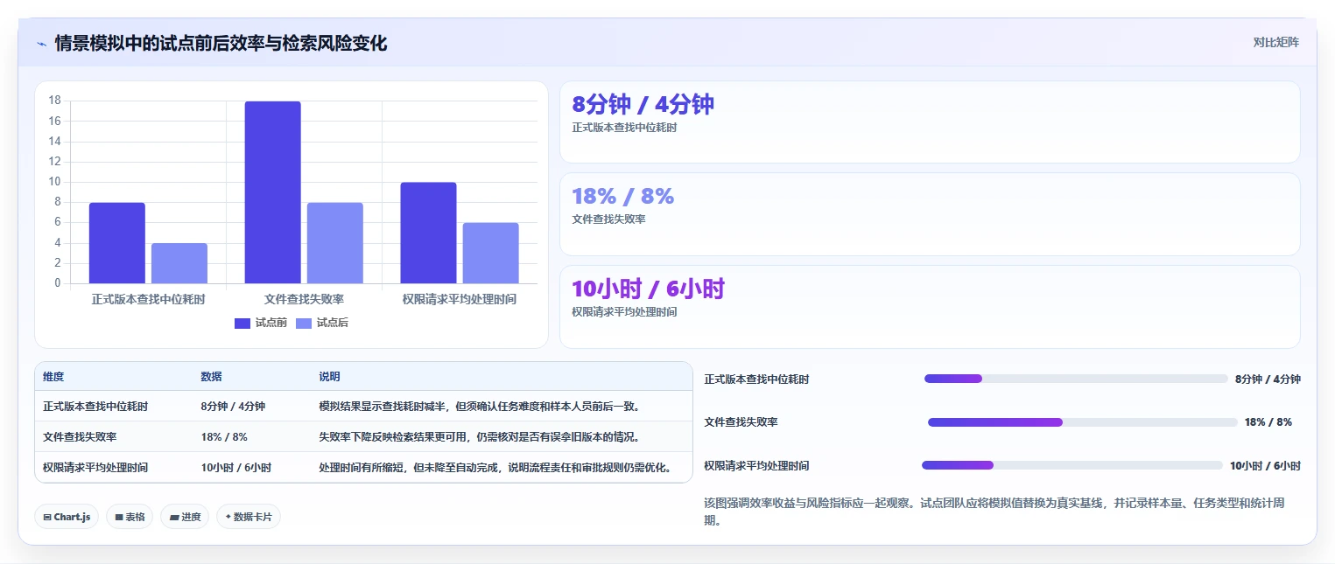Click the 数据卡片 tag chip

coord(249,517)
